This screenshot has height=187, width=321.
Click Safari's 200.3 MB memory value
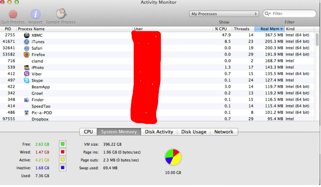[274, 48]
